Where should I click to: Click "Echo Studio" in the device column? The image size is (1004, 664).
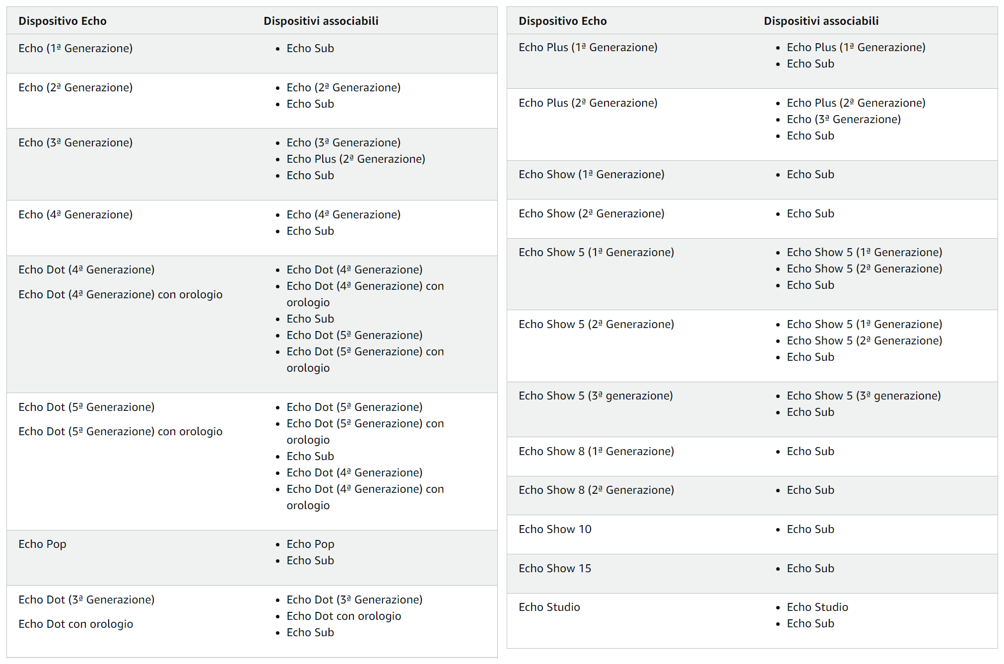click(549, 607)
